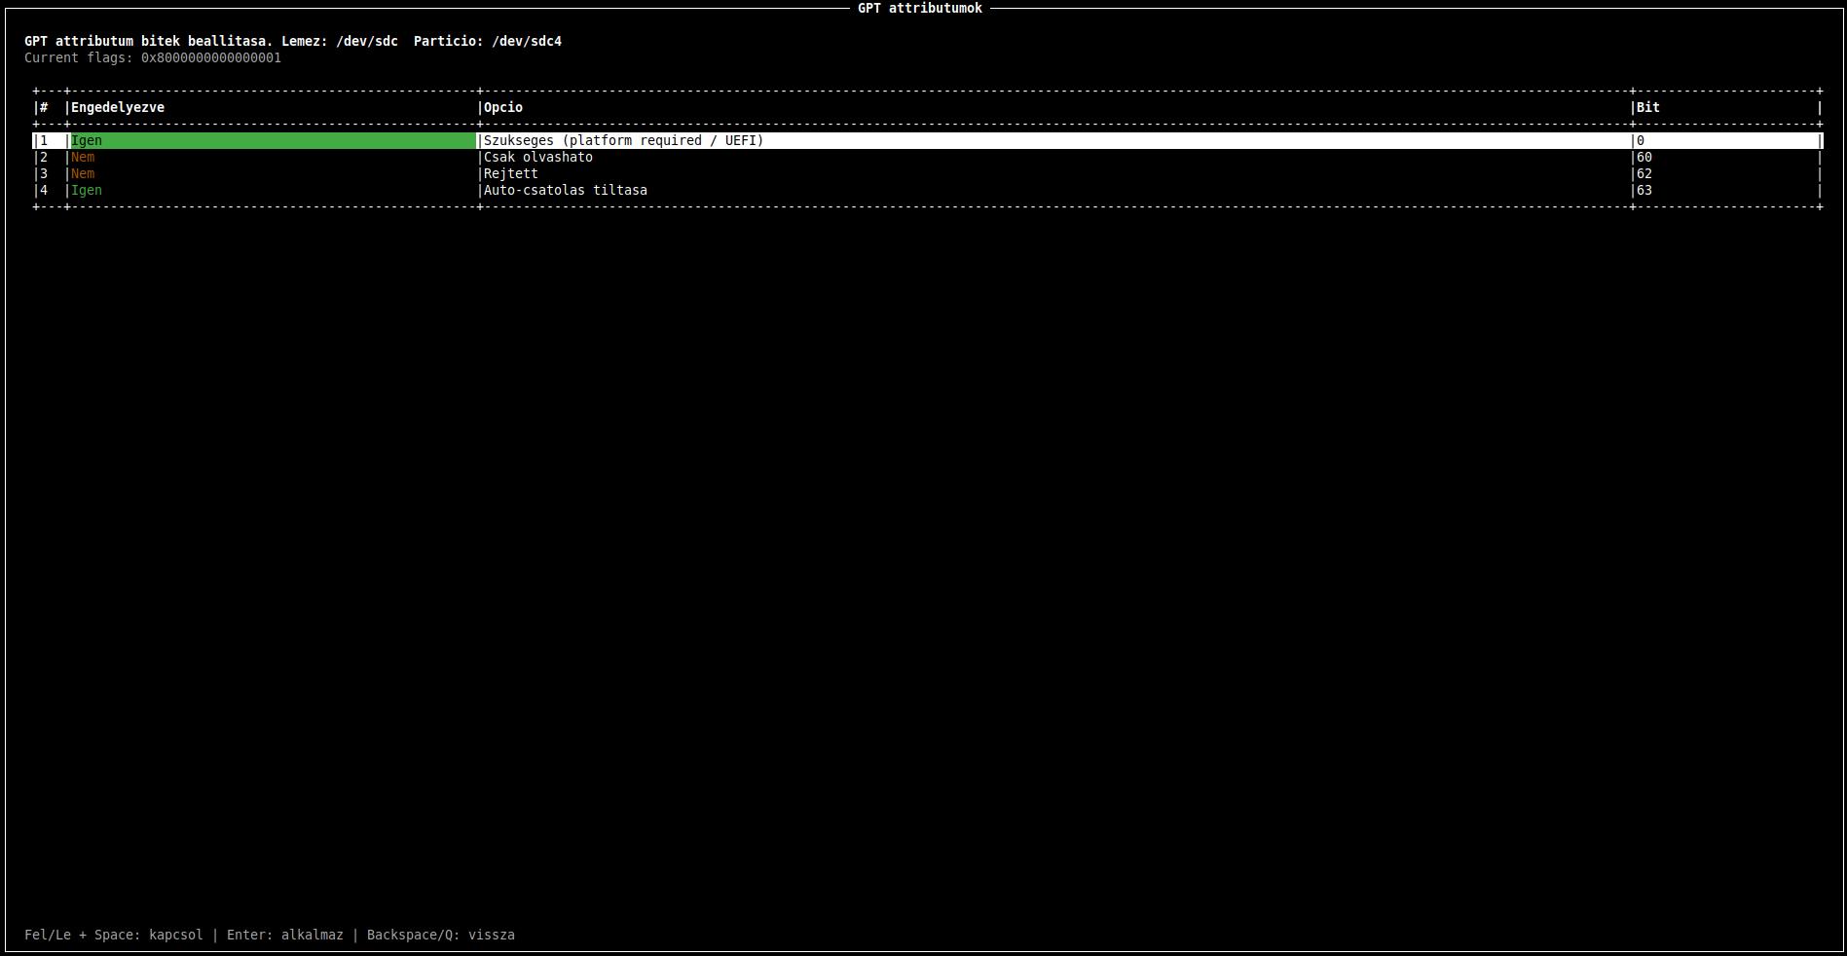The image size is (1847, 956).
Task: Toggle 'Igen' for Auto-csatolas tiltasa row
Action: [87, 190]
